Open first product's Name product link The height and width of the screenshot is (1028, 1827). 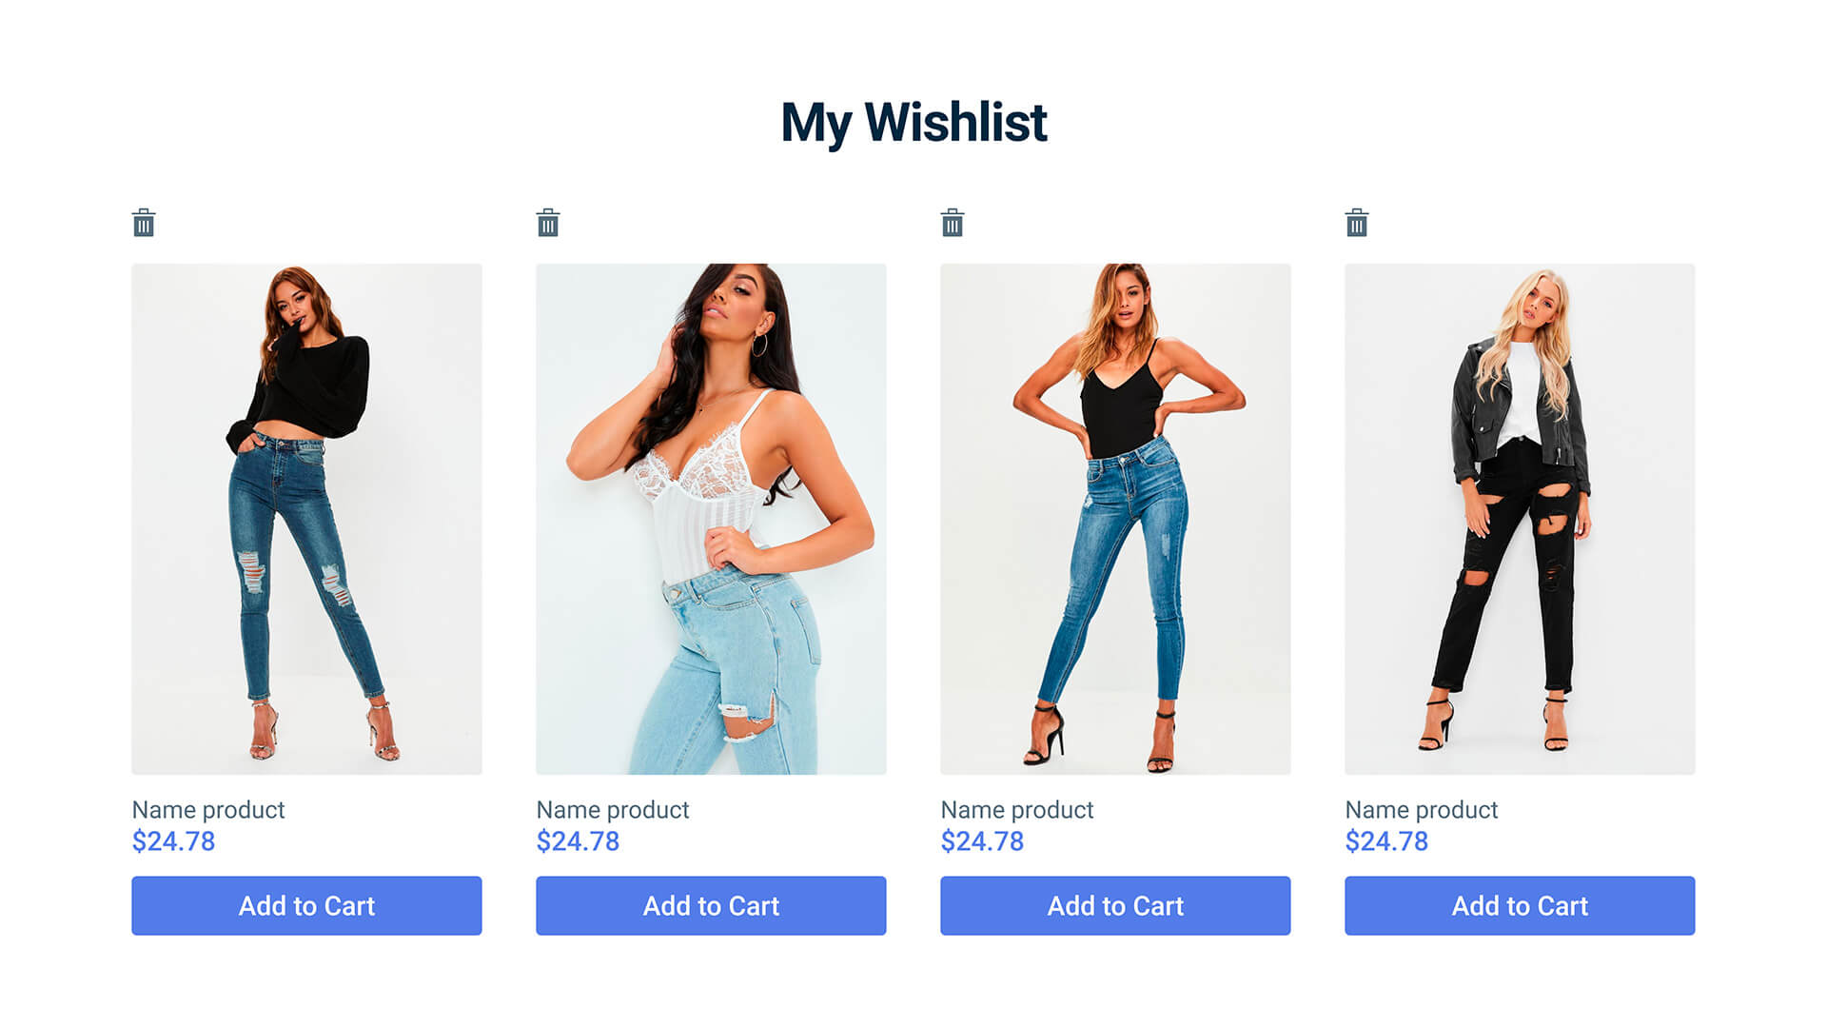(208, 810)
